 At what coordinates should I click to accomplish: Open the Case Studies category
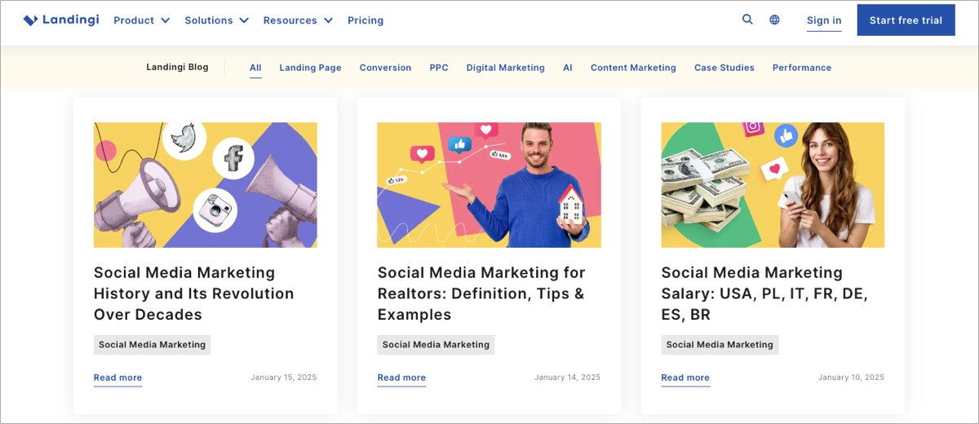click(x=724, y=68)
